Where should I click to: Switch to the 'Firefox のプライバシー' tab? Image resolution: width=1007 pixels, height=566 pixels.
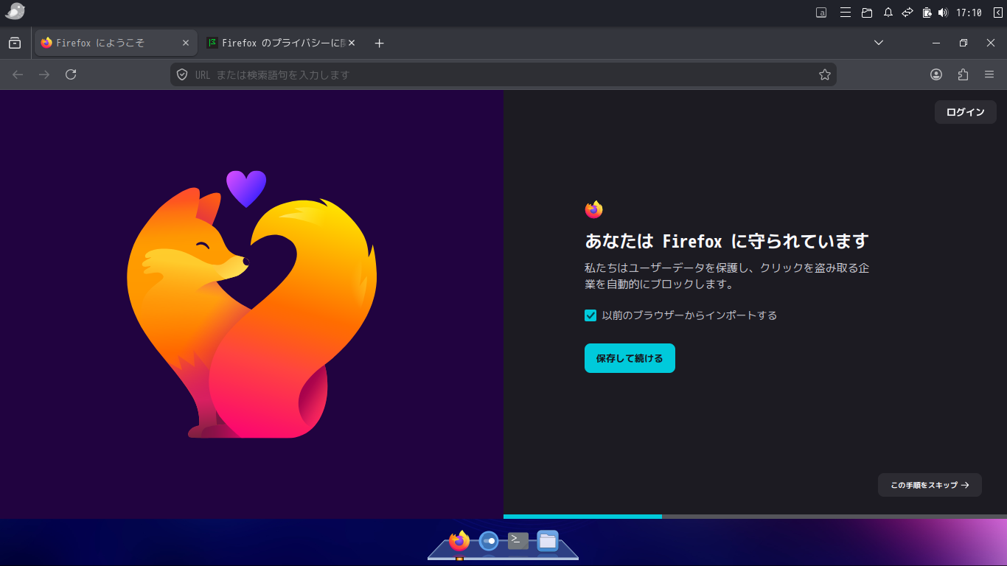point(281,43)
